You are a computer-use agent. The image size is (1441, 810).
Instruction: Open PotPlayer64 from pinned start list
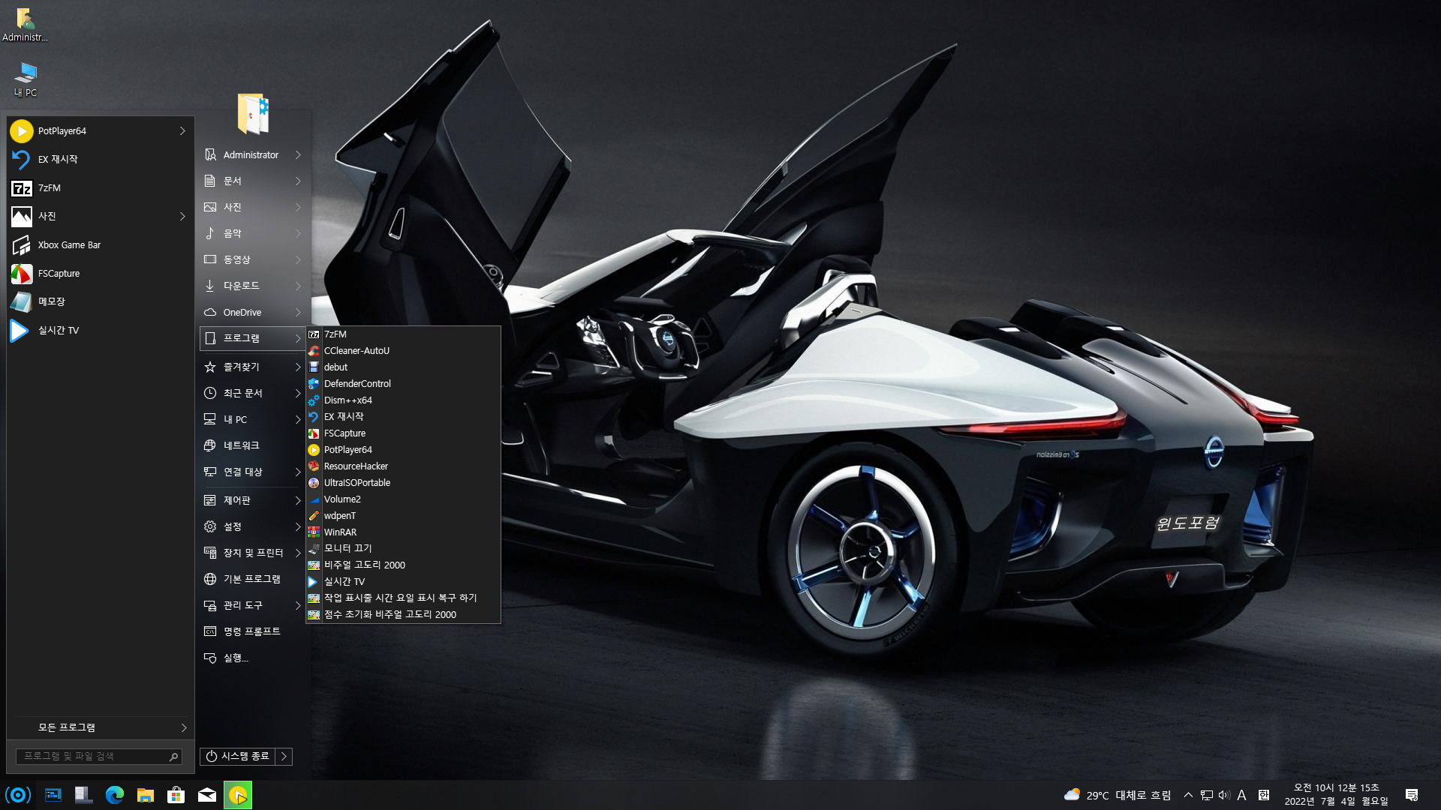point(99,131)
